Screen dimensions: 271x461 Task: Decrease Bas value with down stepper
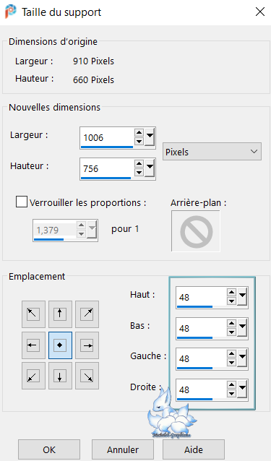(x=231, y=332)
